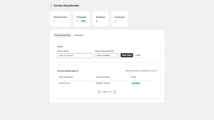Click the date 3/6/2025, 16:33:16

click(103, 83)
